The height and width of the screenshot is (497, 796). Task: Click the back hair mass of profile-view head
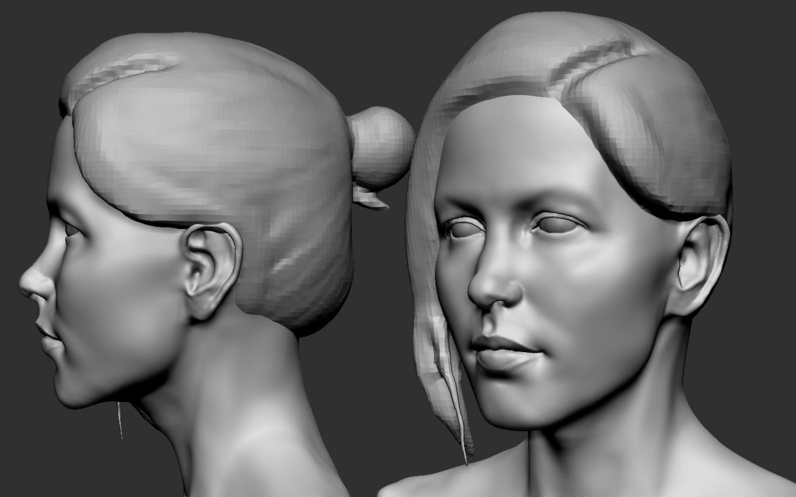287,249
